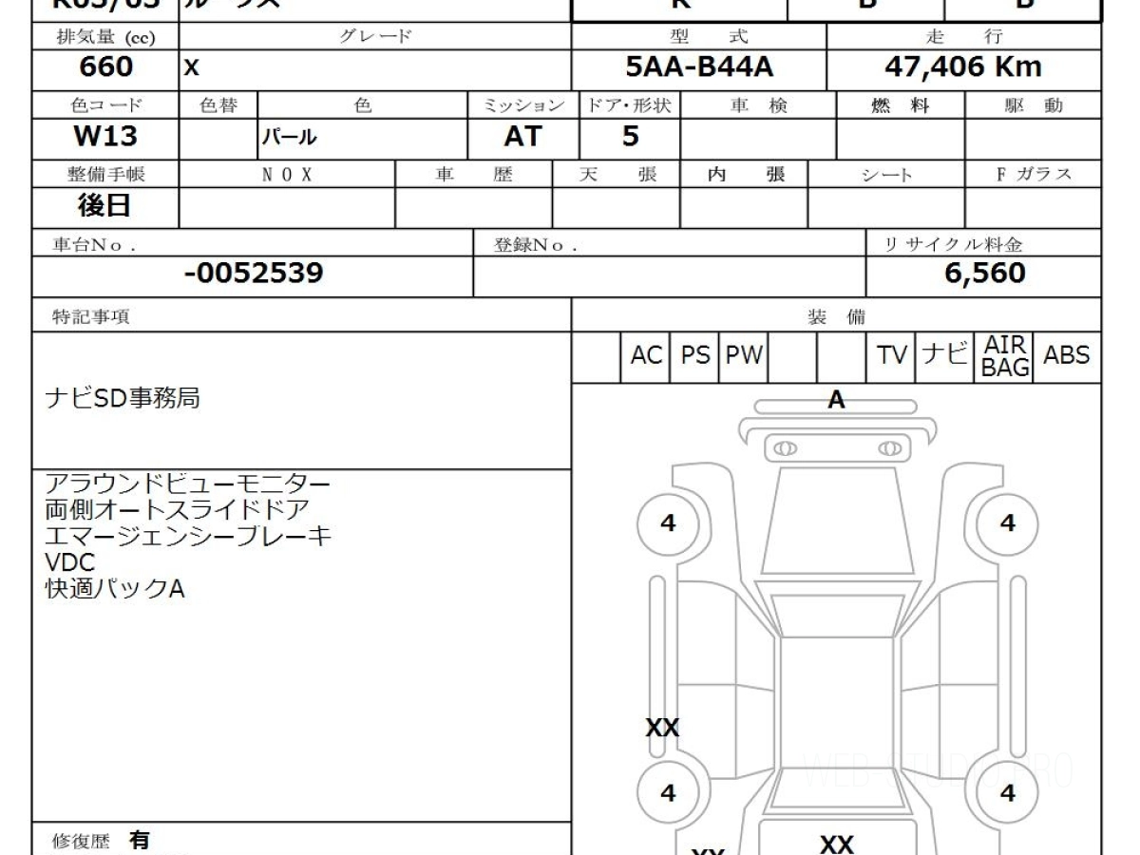Click the ミッション header

tap(523, 105)
